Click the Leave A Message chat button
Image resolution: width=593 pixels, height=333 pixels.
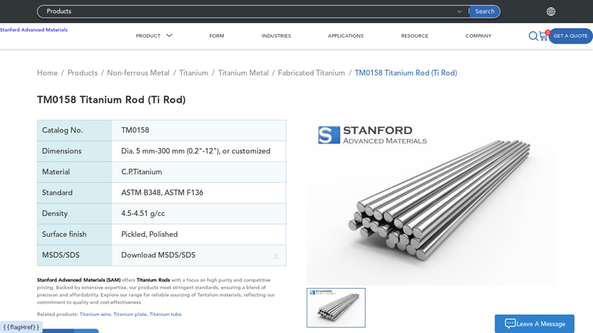(x=534, y=324)
